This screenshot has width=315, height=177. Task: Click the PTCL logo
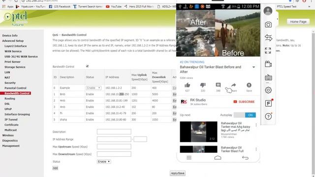click(16, 19)
